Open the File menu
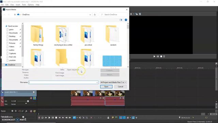The image size is (218, 123). [x=2, y=4]
